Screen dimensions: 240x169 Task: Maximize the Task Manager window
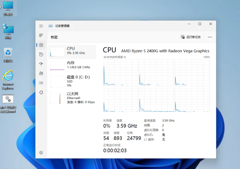click(x=200, y=24)
